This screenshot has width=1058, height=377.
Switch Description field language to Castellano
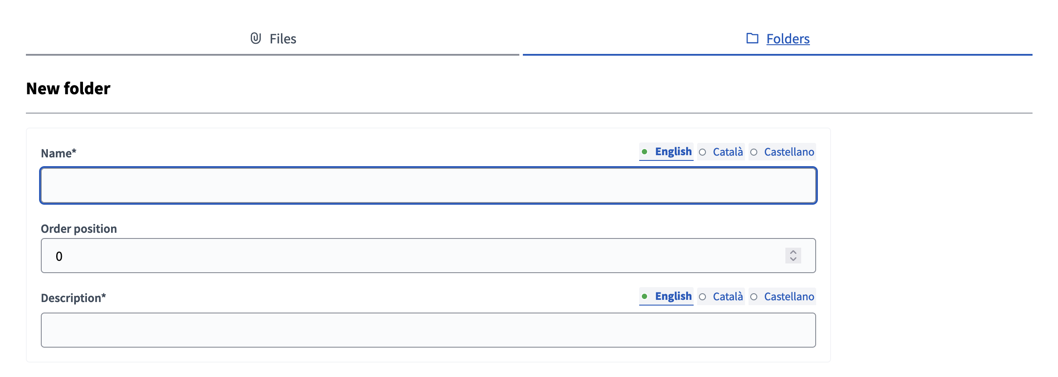pos(789,297)
